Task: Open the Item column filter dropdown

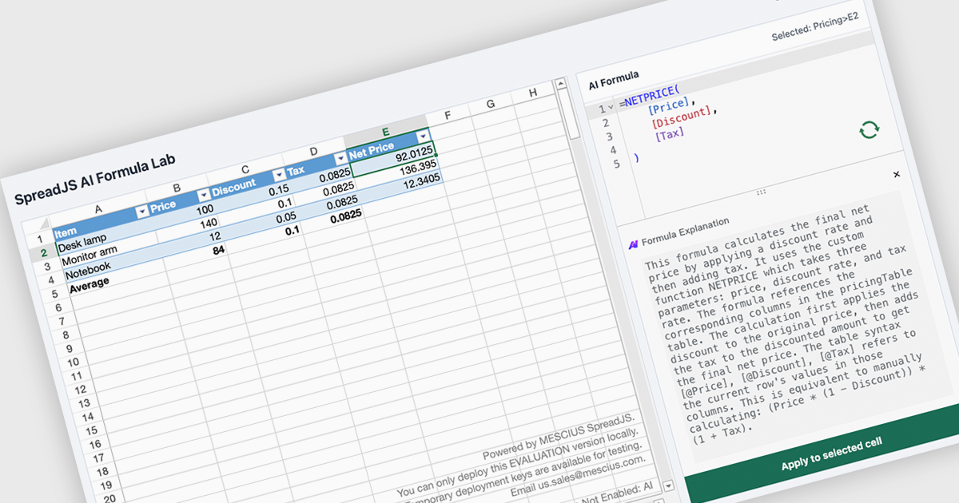Action: pos(142,212)
